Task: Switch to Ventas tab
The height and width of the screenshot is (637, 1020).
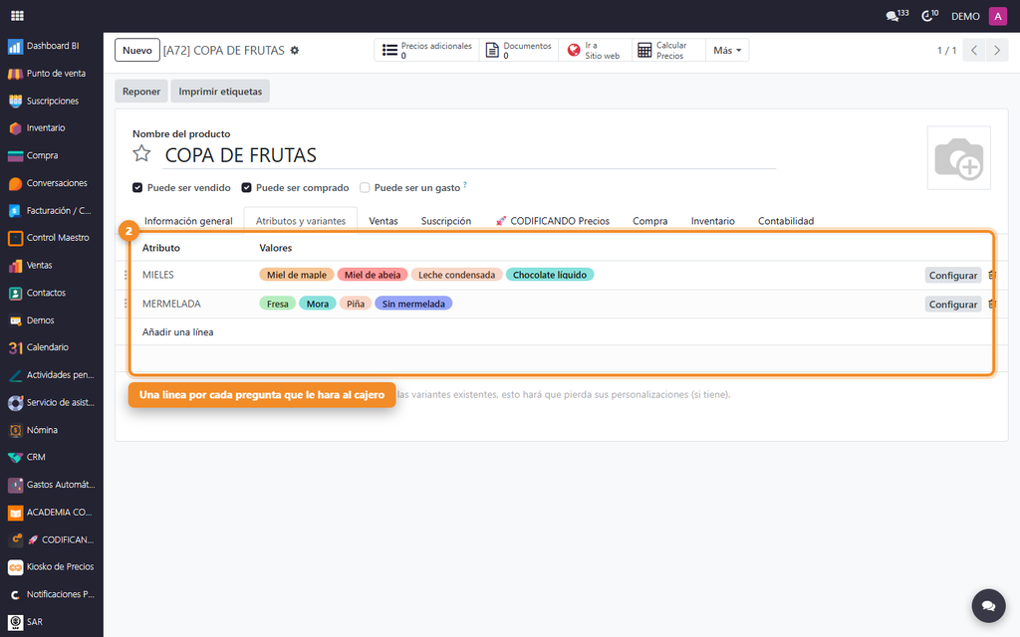Action: [383, 221]
